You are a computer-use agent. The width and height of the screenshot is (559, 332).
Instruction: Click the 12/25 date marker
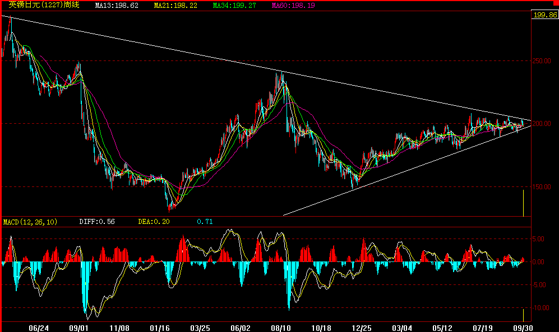pos(362,328)
